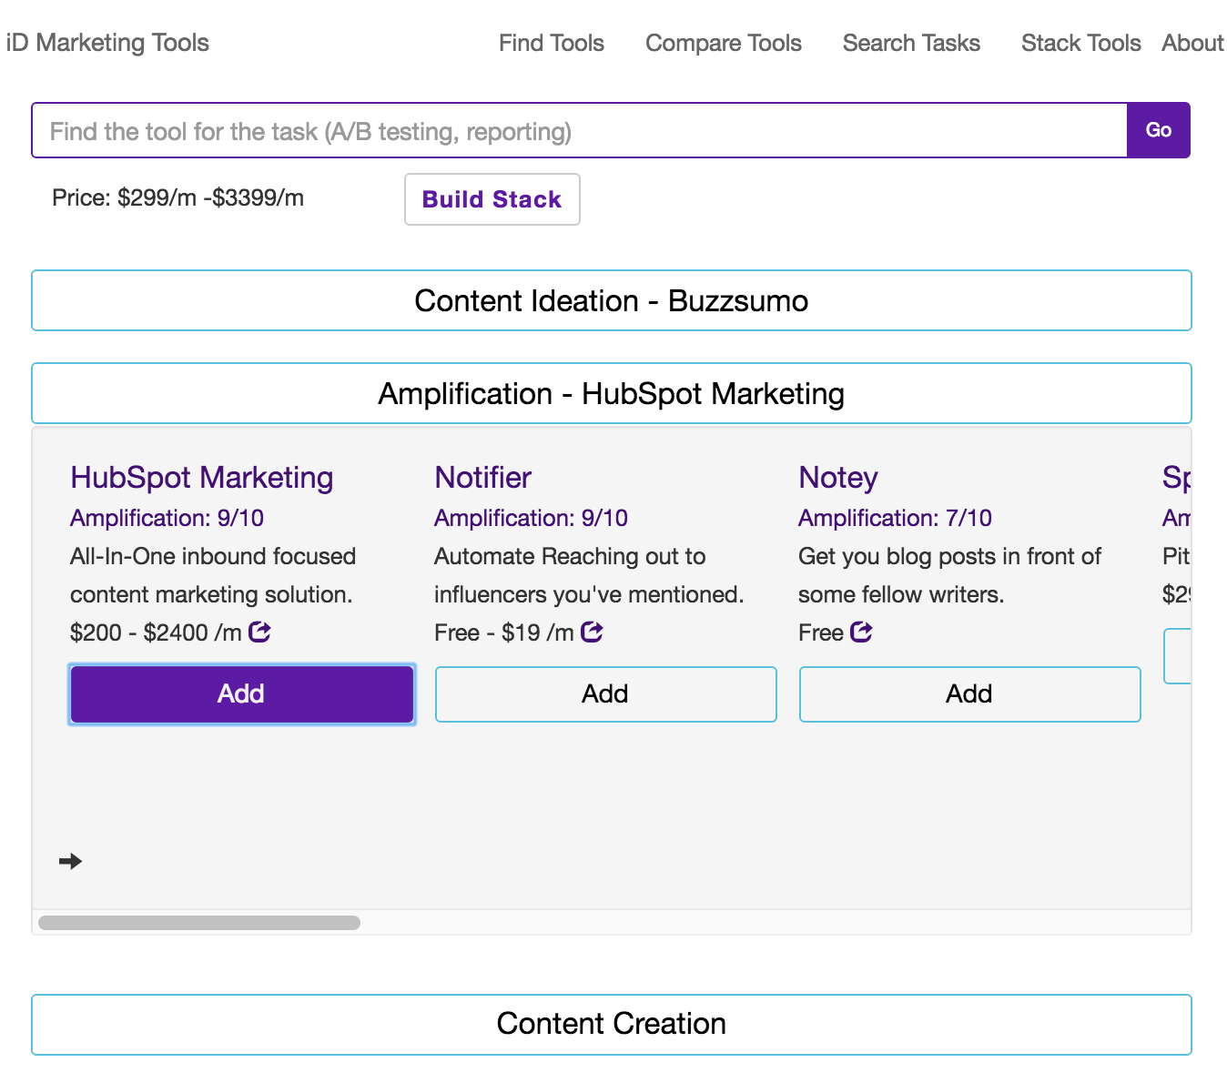Click the right arrow icon below cards
The height and width of the screenshot is (1083, 1227).
point(70,861)
